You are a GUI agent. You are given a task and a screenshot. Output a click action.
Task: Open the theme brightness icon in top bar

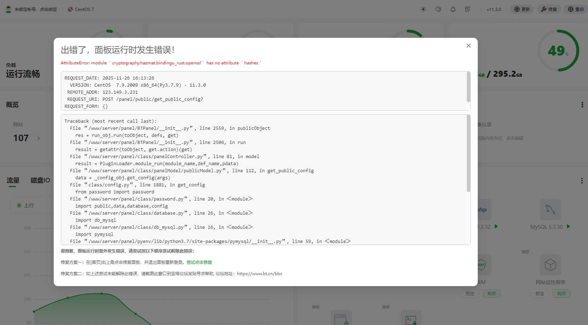[423, 9]
